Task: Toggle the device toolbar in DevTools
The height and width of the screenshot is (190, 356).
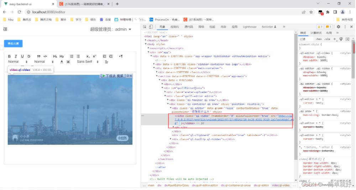Action: pyautogui.click(x=151, y=27)
